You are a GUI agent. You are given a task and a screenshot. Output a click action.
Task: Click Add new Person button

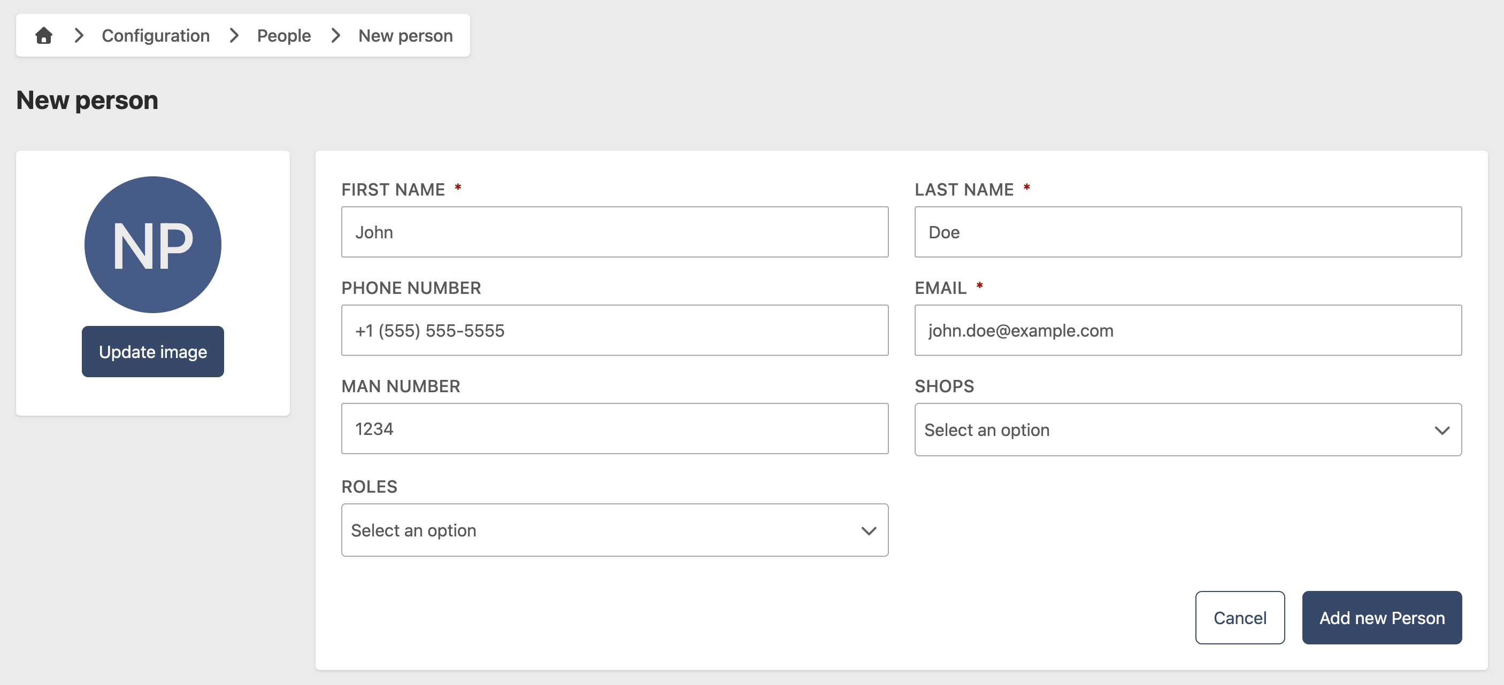pyautogui.click(x=1382, y=617)
